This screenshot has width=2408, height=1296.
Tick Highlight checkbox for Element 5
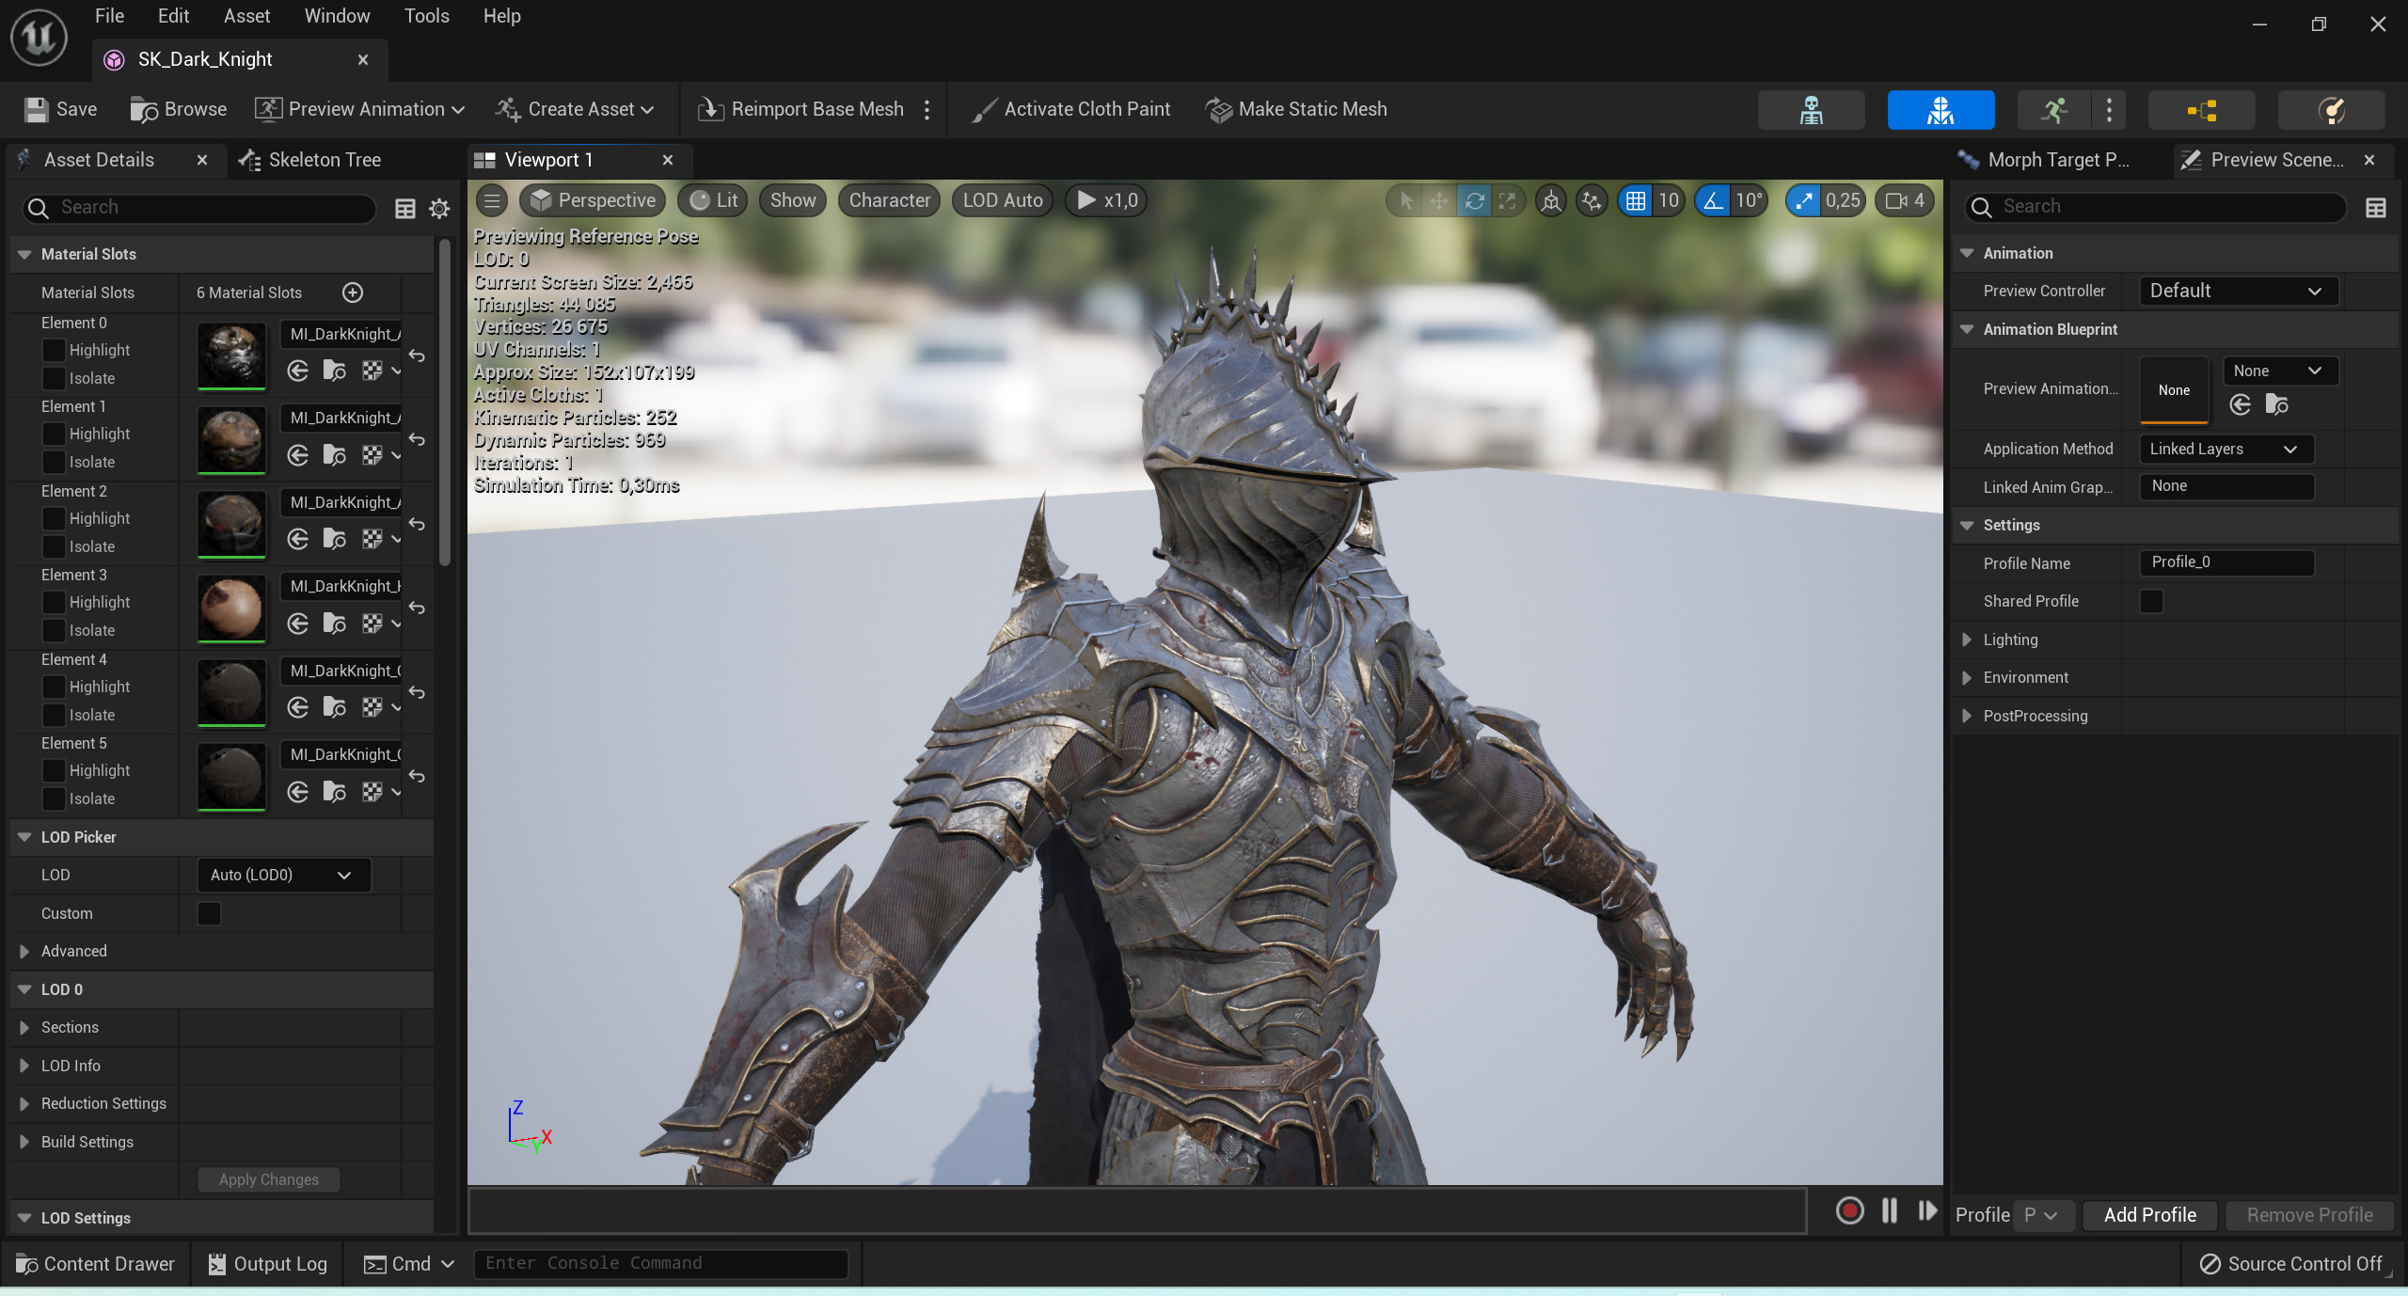coord(55,770)
